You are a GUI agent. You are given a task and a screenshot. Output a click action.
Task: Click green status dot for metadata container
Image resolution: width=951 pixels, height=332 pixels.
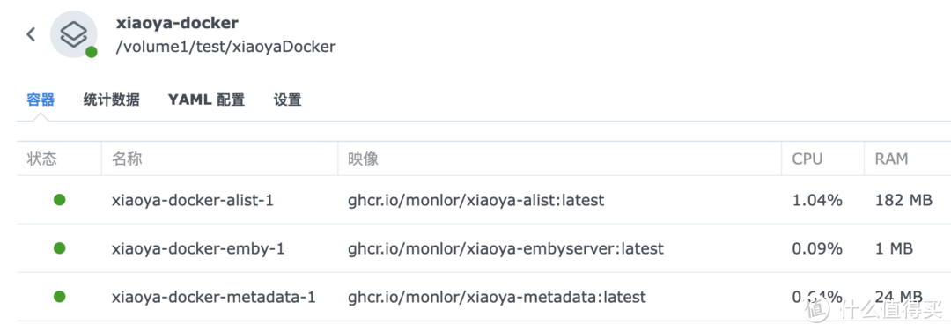60,297
